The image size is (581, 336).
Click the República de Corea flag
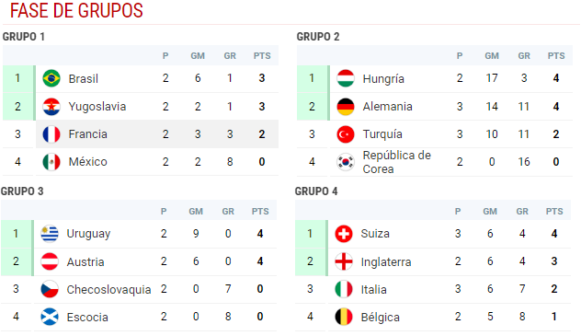(346, 162)
